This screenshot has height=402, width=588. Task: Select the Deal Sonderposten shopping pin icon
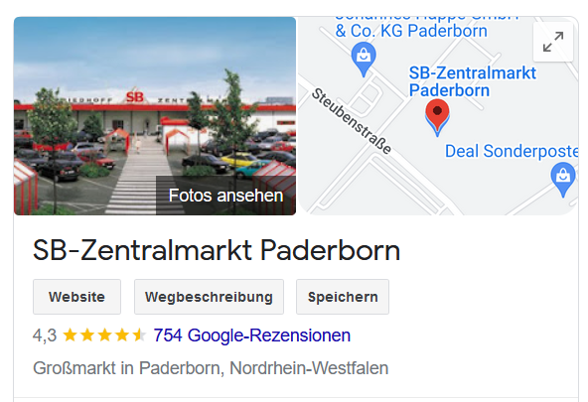click(563, 179)
